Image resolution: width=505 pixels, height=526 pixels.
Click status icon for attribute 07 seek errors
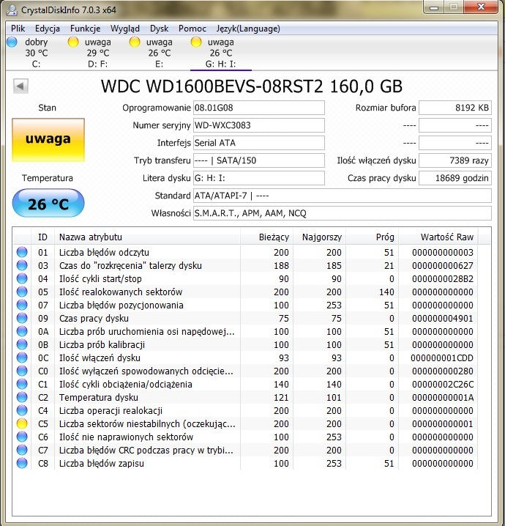[22, 305]
